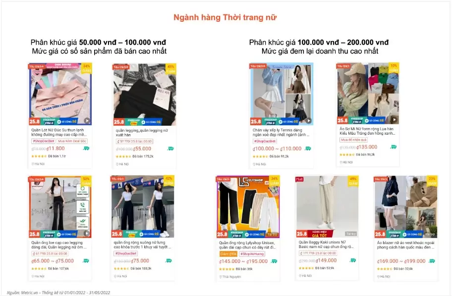Select Mua Kèm Deal Sốc tag

(72, 141)
